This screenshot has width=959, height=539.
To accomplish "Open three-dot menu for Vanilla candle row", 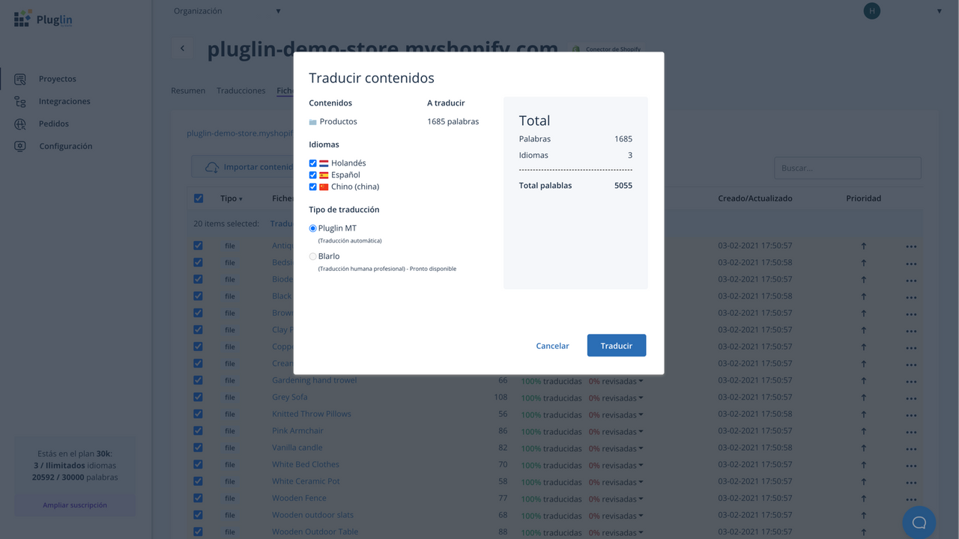I will 911,448.
